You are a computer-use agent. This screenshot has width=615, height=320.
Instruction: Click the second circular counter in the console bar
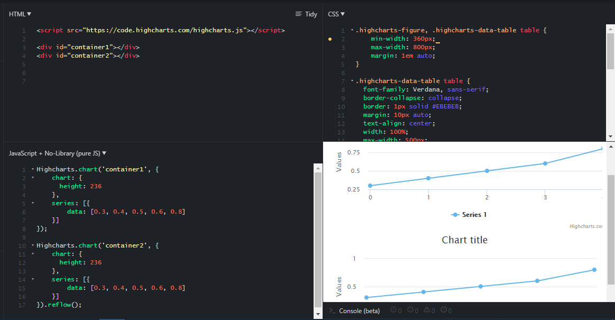411,311
